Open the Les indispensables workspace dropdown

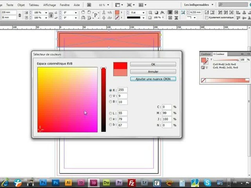[212, 5]
